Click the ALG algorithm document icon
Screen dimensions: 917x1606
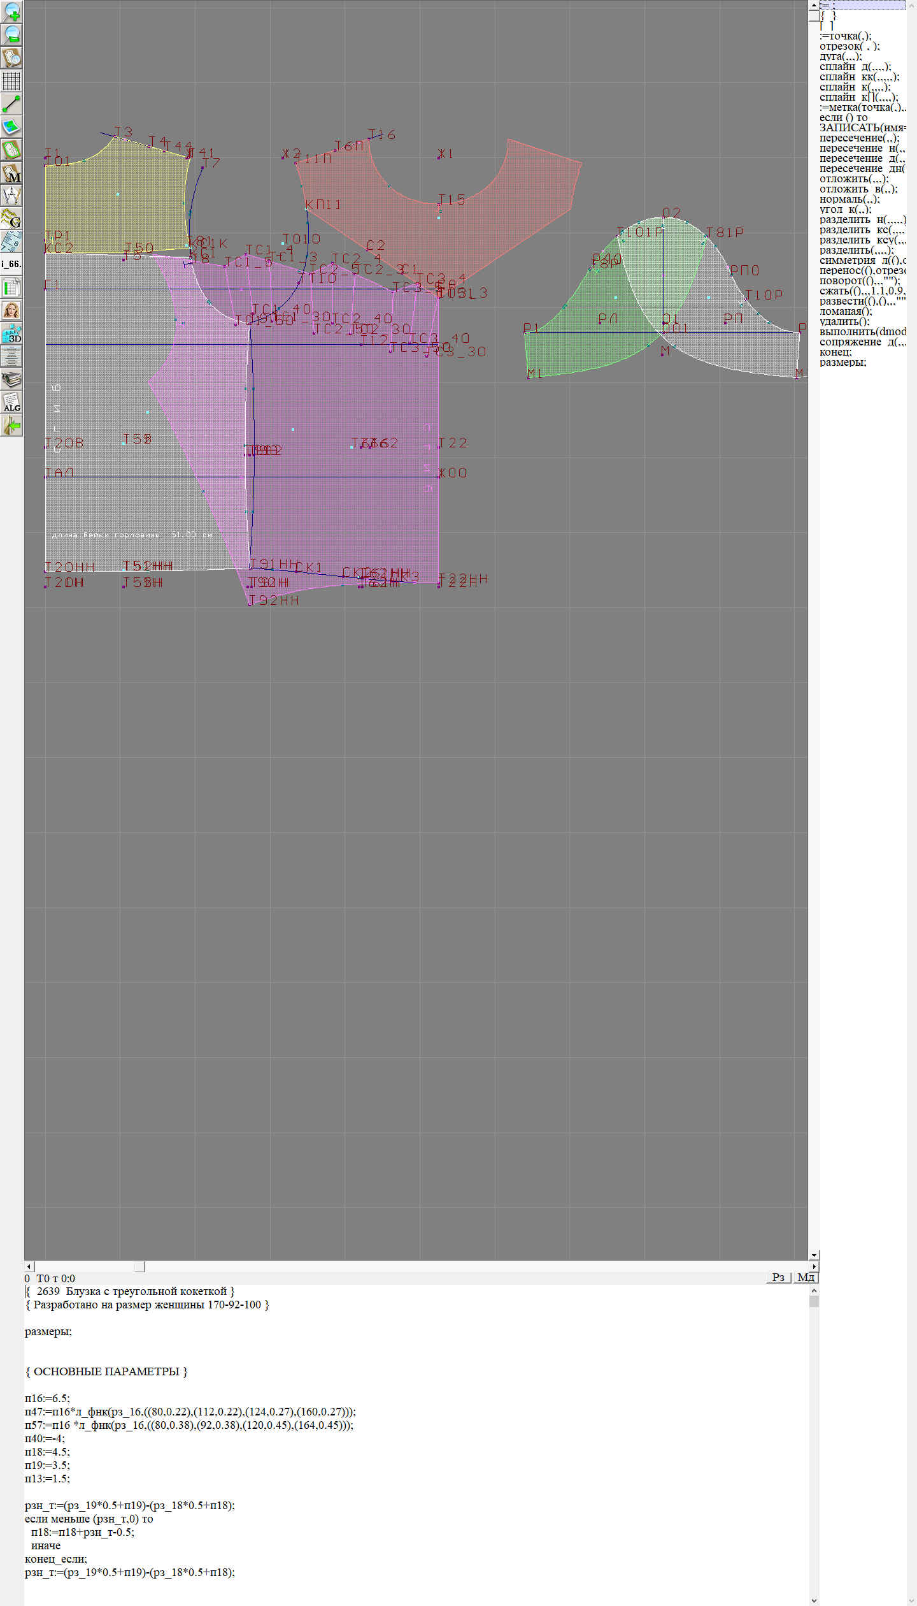click(11, 402)
